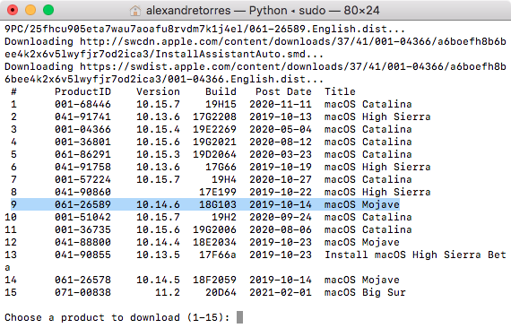Click post date 2019-10-22
This screenshot has height=328, width=511.
coord(281,192)
